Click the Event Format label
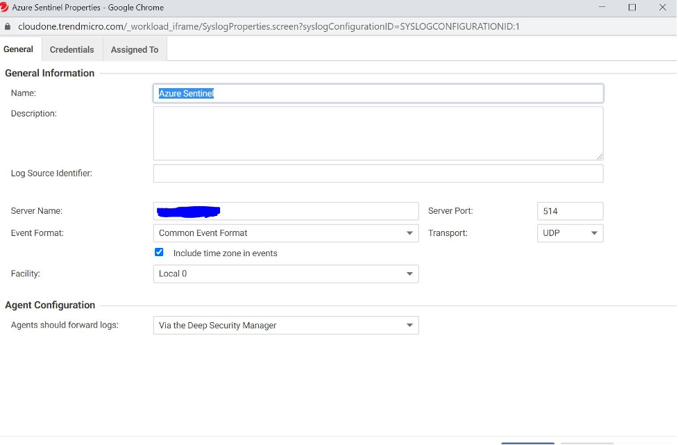 tap(37, 233)
